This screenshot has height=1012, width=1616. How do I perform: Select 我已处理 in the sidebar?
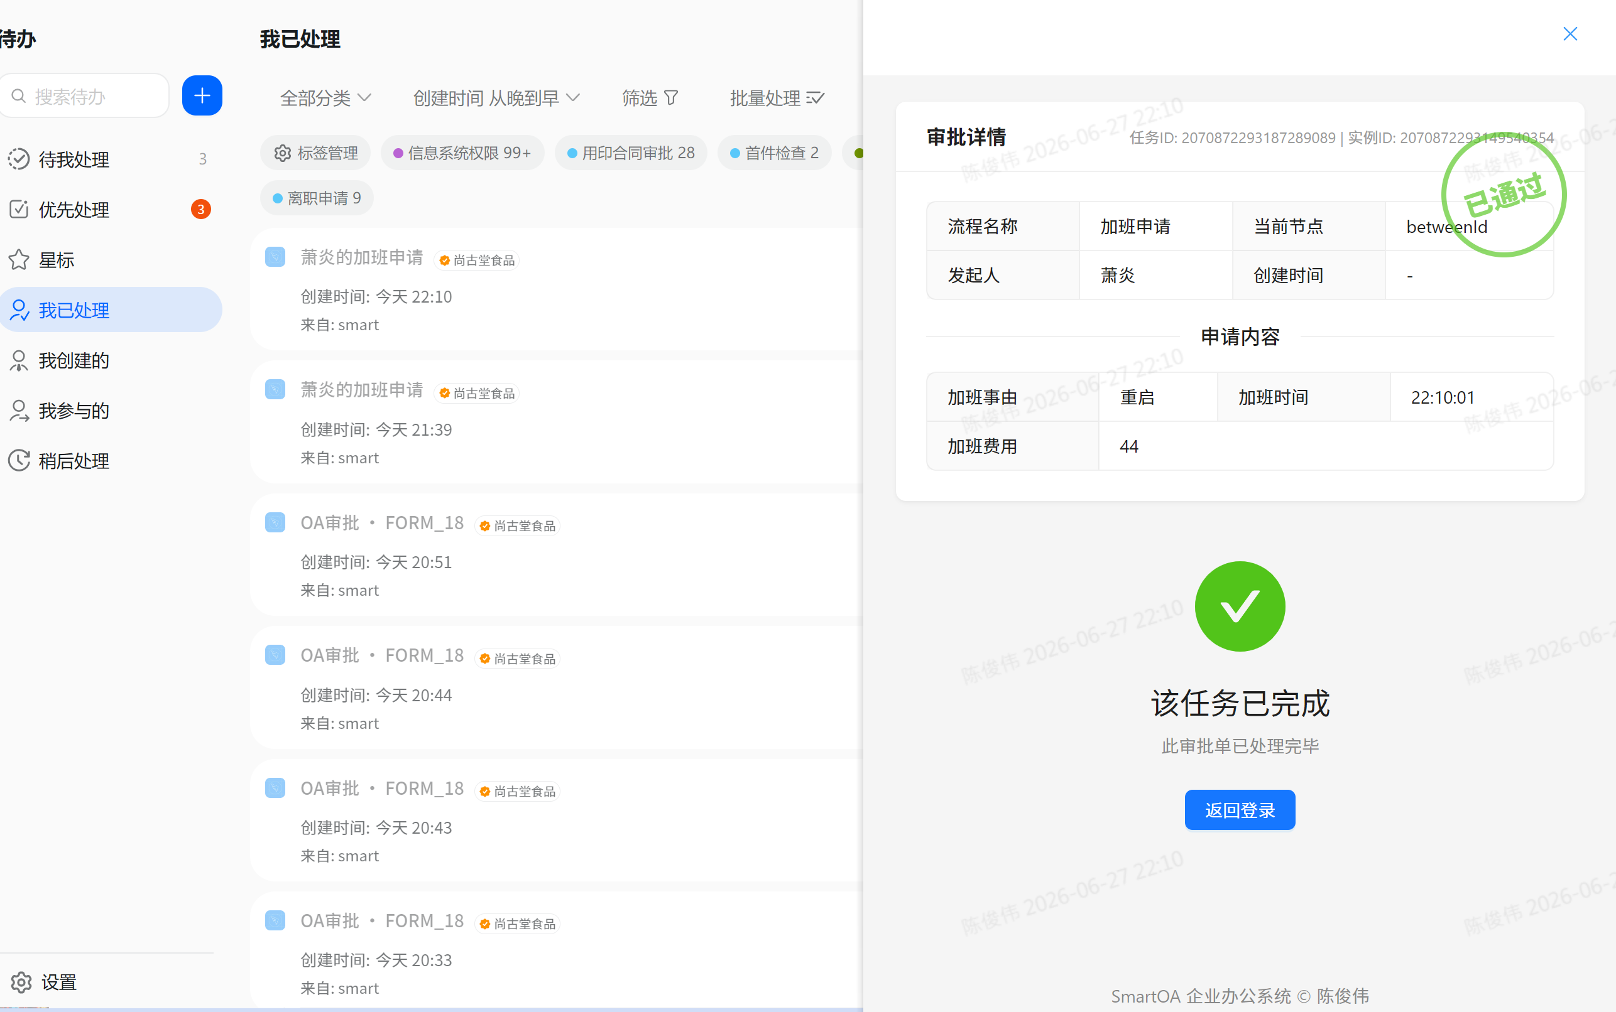111,310
